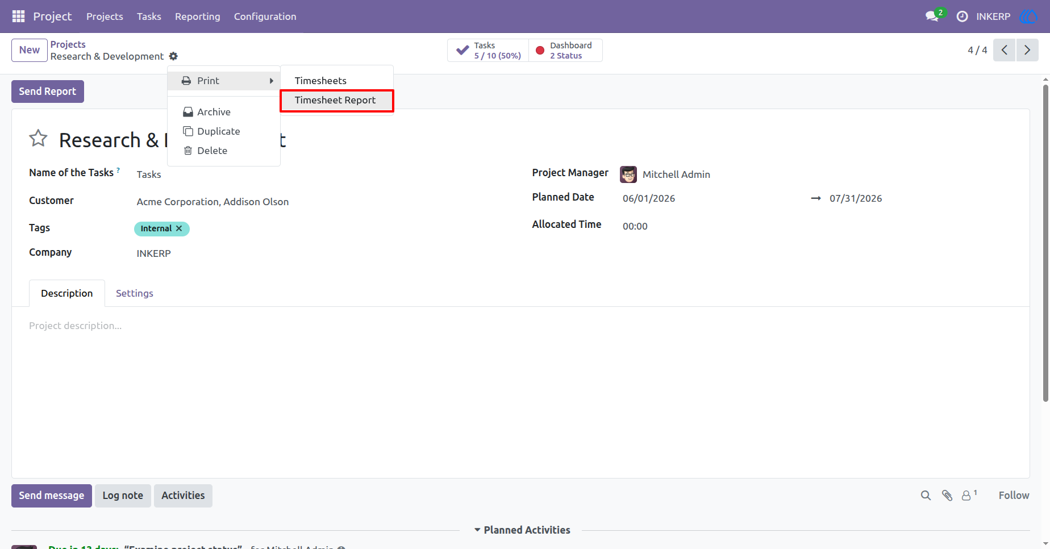Go to the previous record arrow

[1004, 50]
